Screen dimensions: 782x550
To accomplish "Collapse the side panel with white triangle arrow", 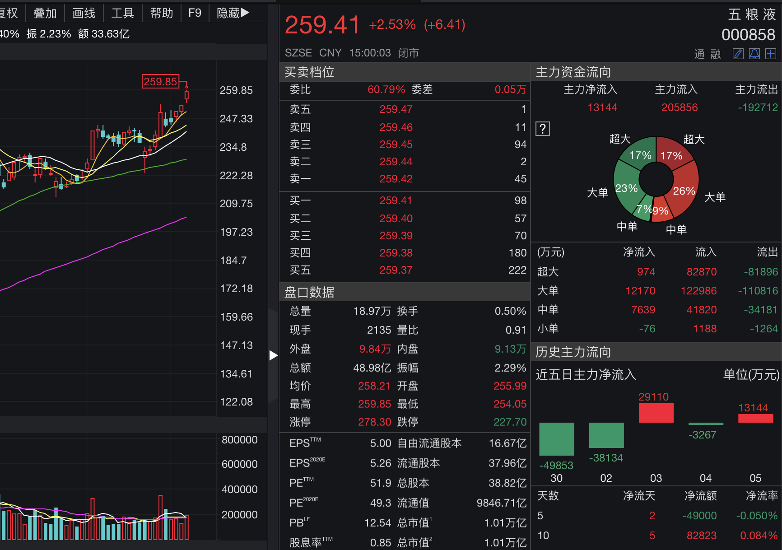I will click(273, 355).
